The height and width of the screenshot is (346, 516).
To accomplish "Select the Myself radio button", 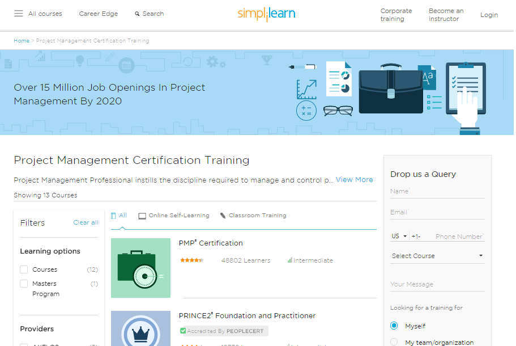I will coord(394,326).
